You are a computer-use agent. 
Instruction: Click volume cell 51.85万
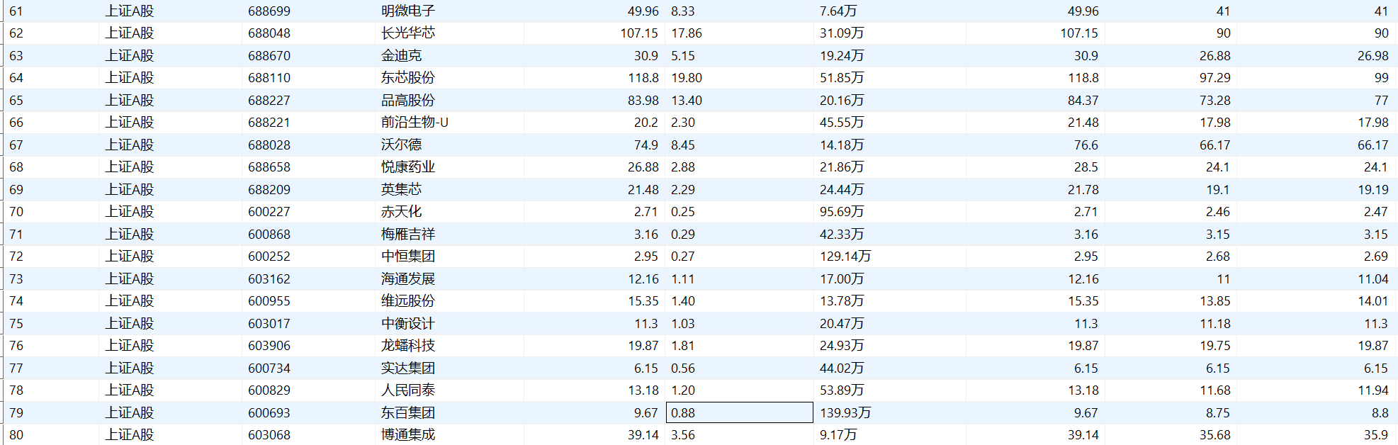tap(842, 78)
